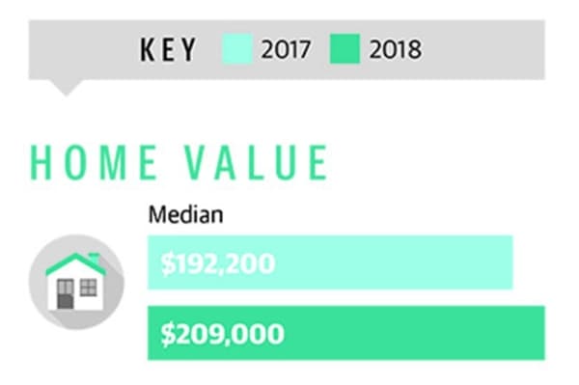
Task: Click empty gray area of key banner
Action: tap(480, 49)
